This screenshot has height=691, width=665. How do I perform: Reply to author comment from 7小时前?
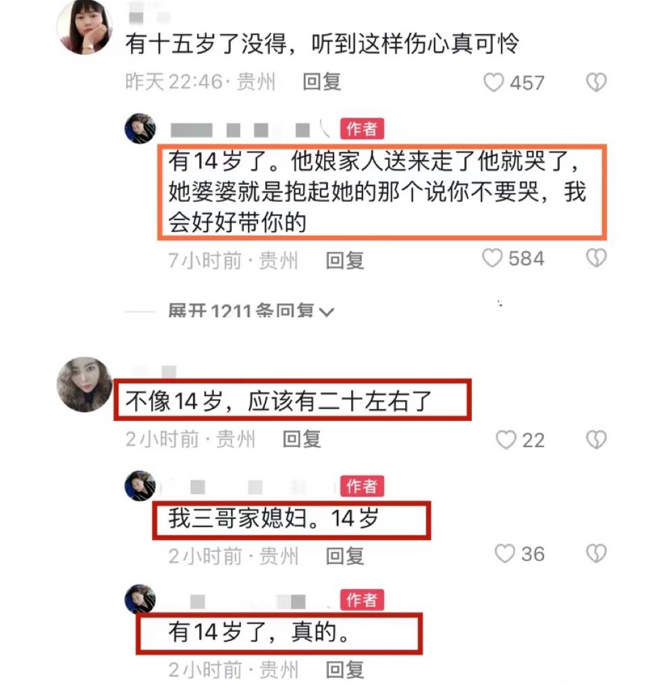tap(345, 260)
